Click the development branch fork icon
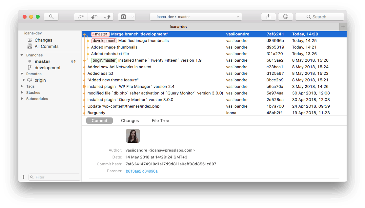365x208 pixels. click(30, 67)
